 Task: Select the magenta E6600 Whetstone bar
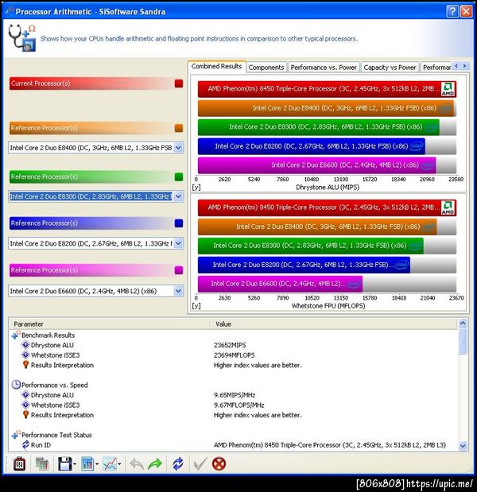[280, 284]
